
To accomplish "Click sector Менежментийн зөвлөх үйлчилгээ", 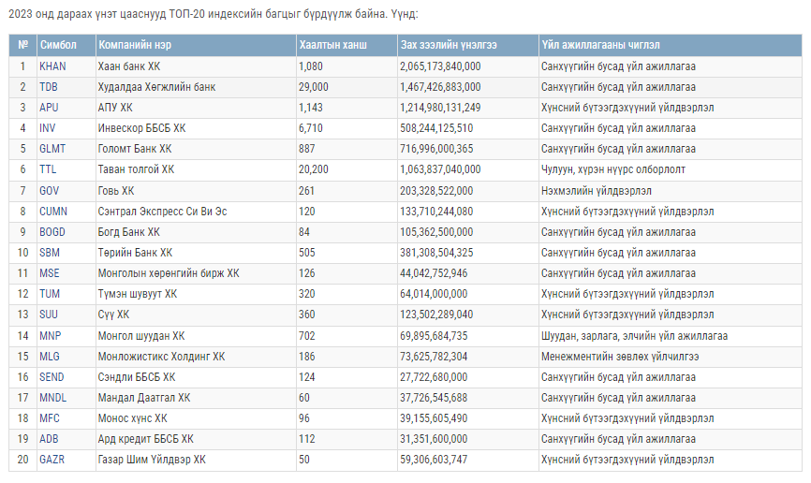I will pyautogui.click(x=620, y=357).
